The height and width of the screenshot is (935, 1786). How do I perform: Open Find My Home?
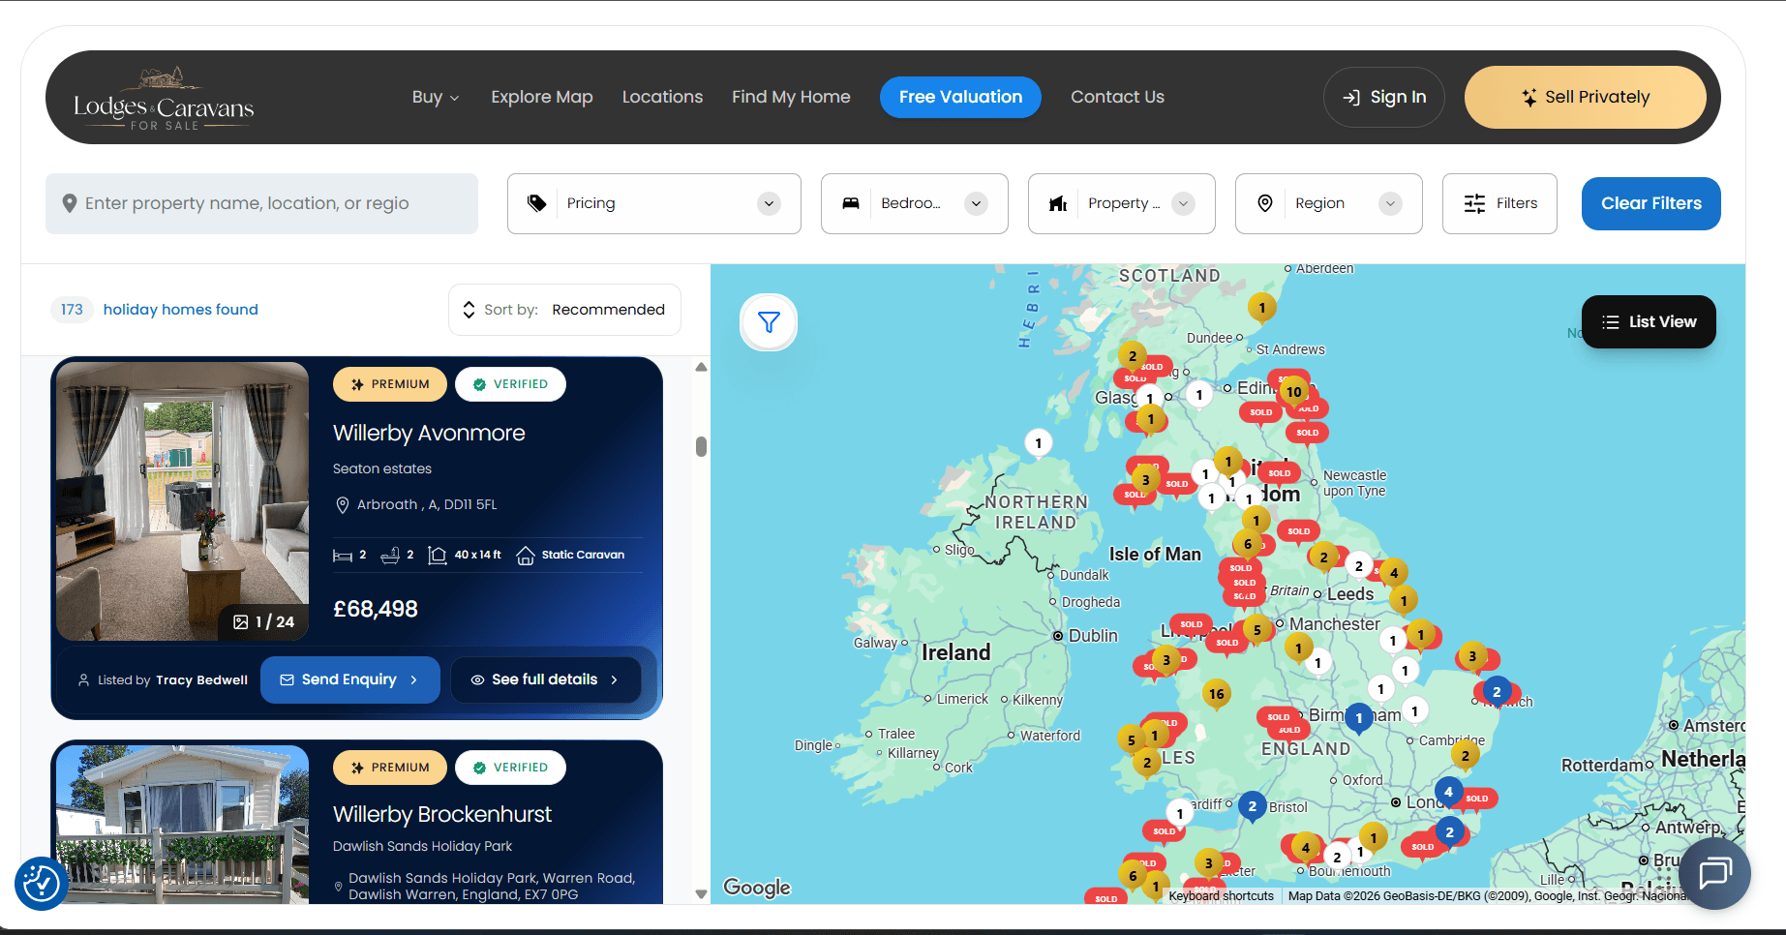click(791, 97)
